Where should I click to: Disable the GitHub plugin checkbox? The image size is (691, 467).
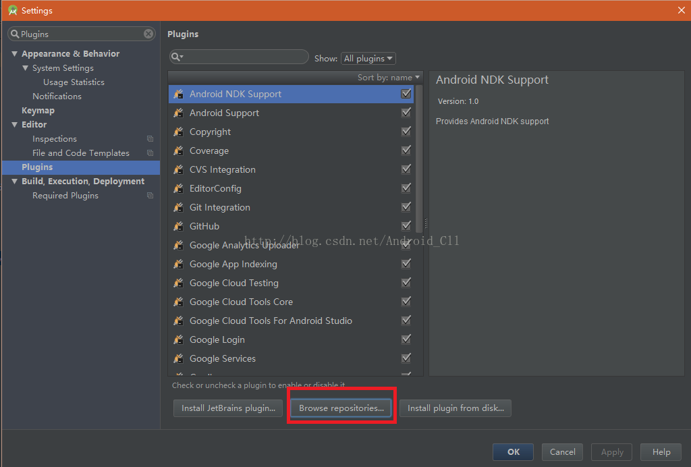[x=406, y=225]
